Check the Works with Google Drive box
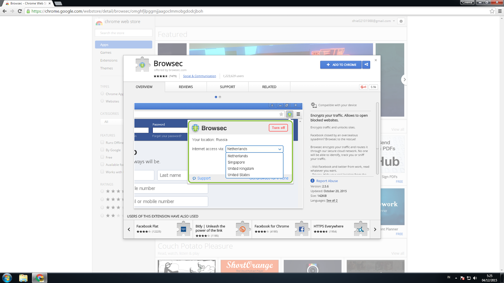This screenshot has width=504, height=283. tap(102, 172)
